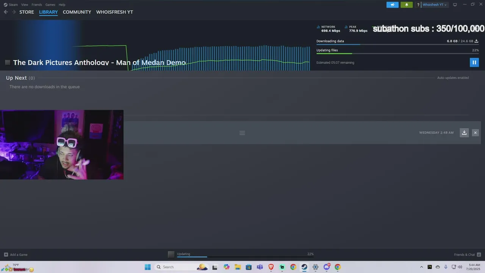
Task: Click the download icon beside 24.6 GB
Action: 477,41
